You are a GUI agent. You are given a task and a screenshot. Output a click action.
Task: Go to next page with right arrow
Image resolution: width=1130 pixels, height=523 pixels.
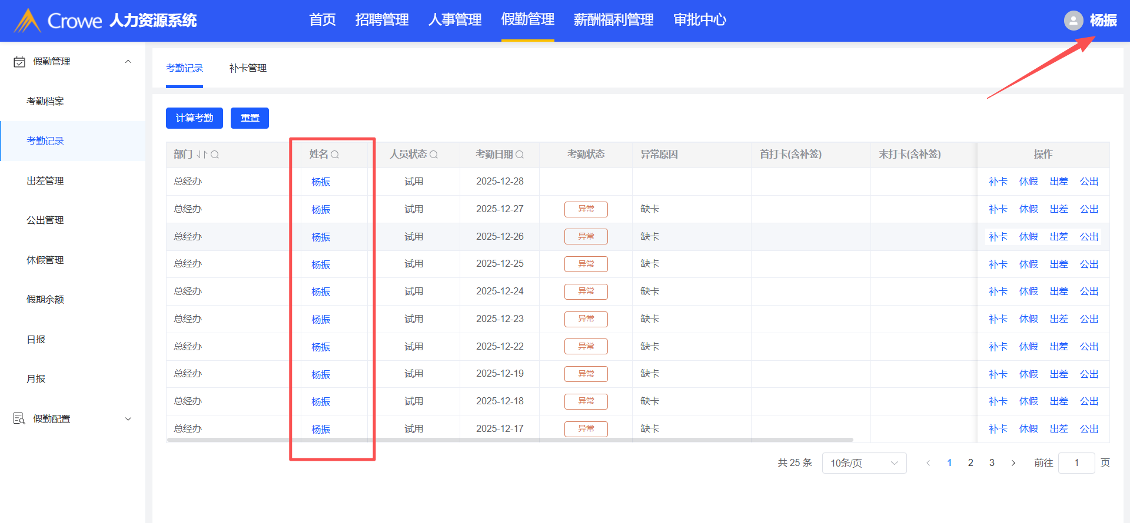click(x=1013, y=463)
